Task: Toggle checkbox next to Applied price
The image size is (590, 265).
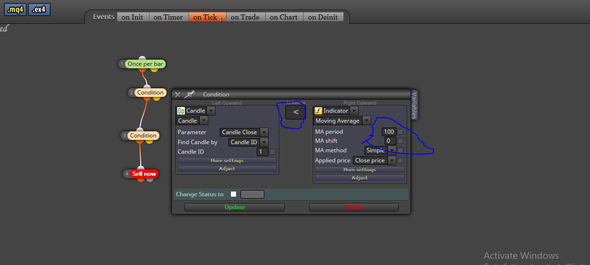Action: (400, 160)
